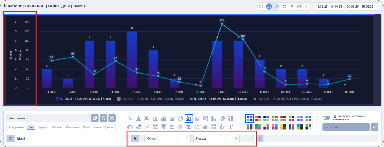
Task: Click the refresh icon in the top toolbar
Action: (x=261, y=7)
